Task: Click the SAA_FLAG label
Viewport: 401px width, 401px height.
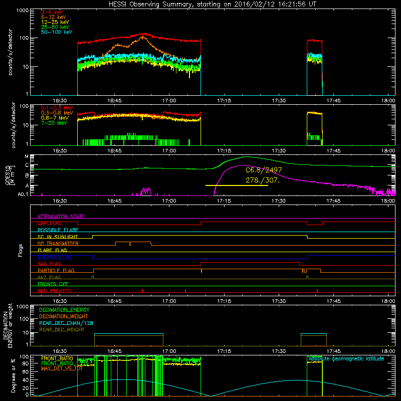Action: [49, 264]
